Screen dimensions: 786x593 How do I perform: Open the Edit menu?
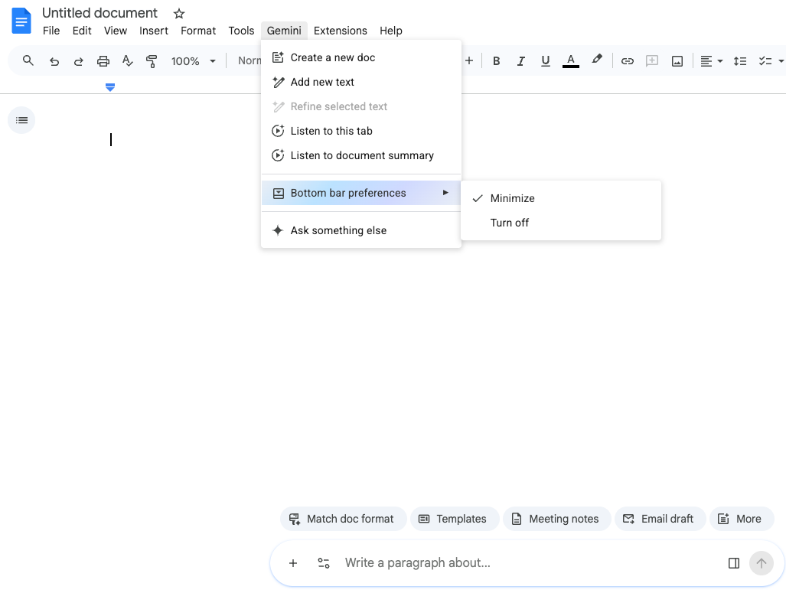(82, 31)
